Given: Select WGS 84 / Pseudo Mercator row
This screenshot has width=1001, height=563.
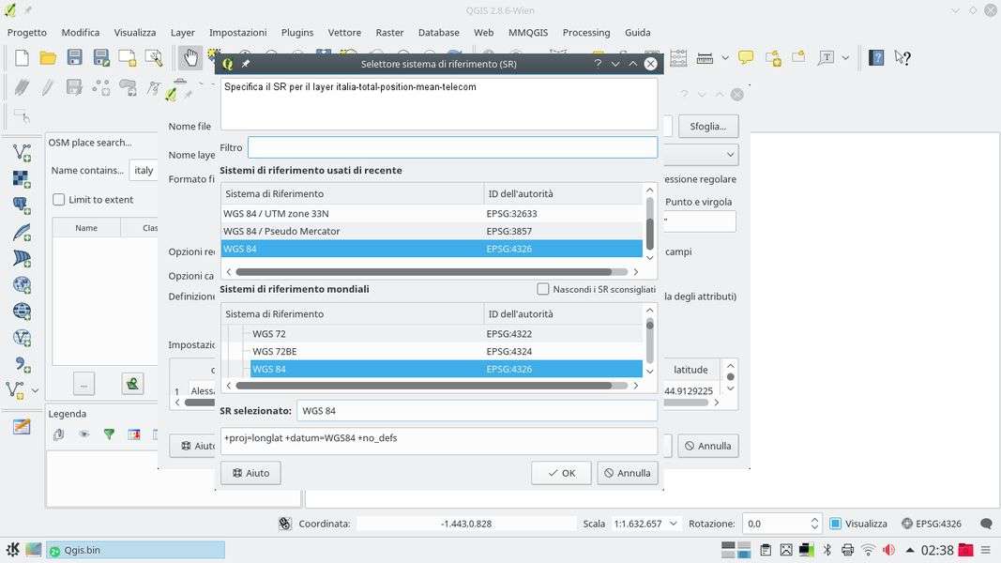Looking at the screenshot, I should (x=432, y=231).
